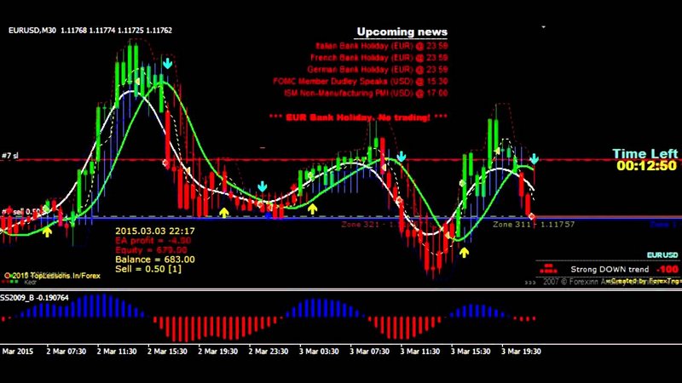
Task: Click red trend icon beside Strong DOWN trend
Action: (x=546, y=270)
